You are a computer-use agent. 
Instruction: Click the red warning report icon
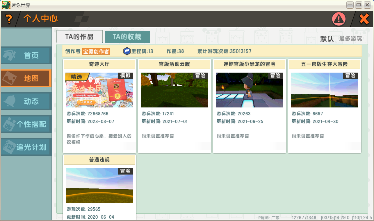click(339, 19)
